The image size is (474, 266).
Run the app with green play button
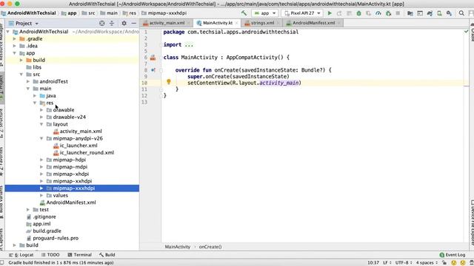(330, 13)
